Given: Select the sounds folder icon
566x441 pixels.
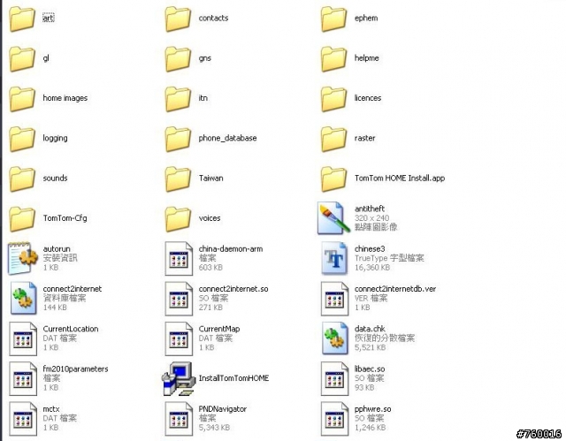Looking at the screenshot, I should click(x=22, y=179).
